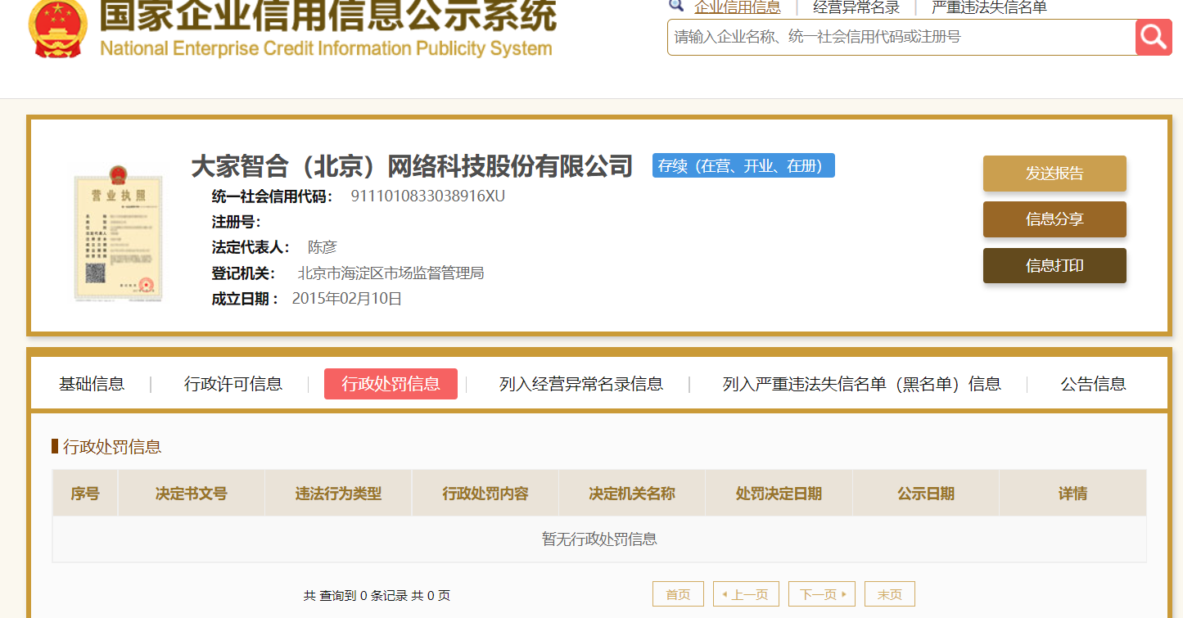Viewport: 1183px width, 618px height.
Task: Click credit code 9111010833038916XU
Action: (x=428, y=196)
